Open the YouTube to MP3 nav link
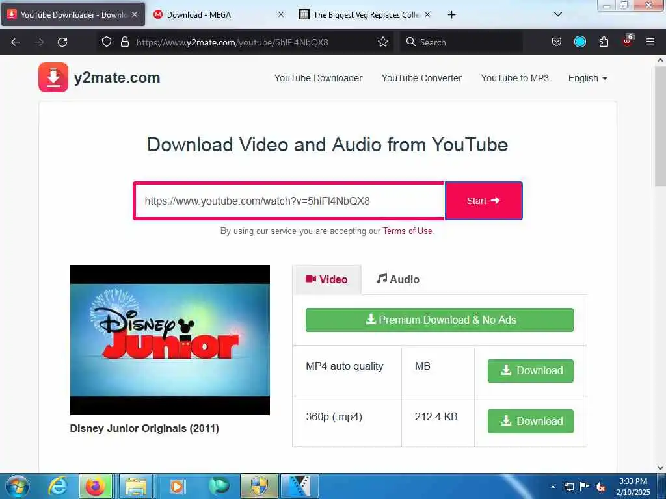 coord(515,78)
